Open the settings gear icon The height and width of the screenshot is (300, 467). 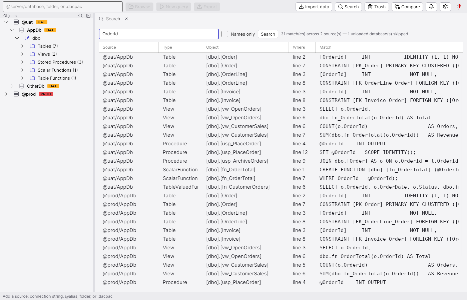point(445,7)
